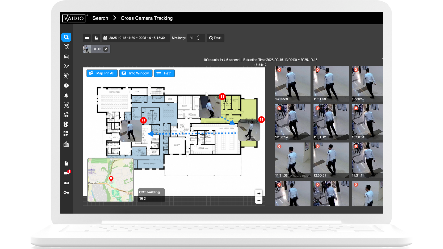The width and height of the screenshot is (443, 249).
Task: Zoom in the floor plan map
Action: tap(259, 193)
